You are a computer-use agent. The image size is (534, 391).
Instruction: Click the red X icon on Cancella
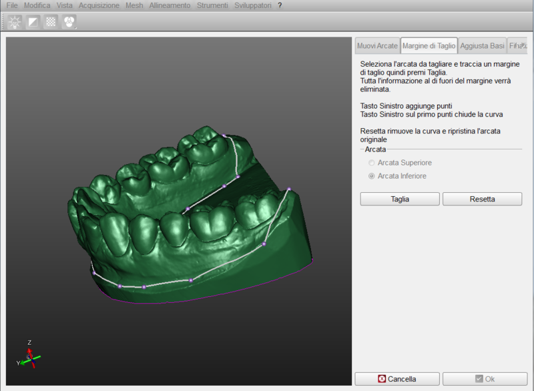[382, 379]
